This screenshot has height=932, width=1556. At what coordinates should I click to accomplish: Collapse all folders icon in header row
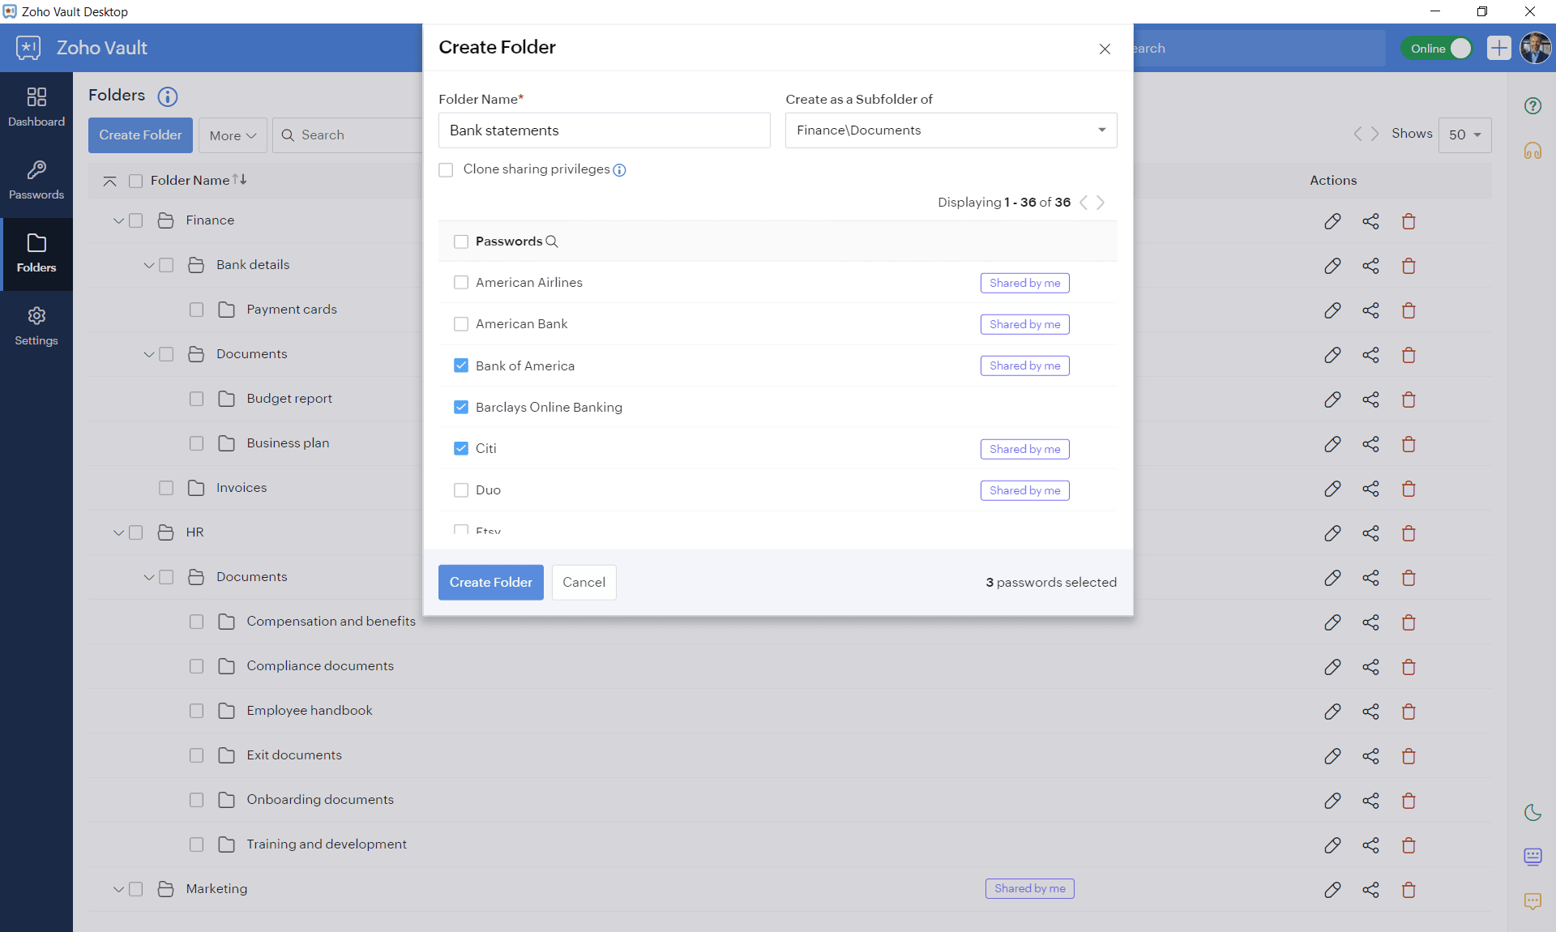(109, 181)
